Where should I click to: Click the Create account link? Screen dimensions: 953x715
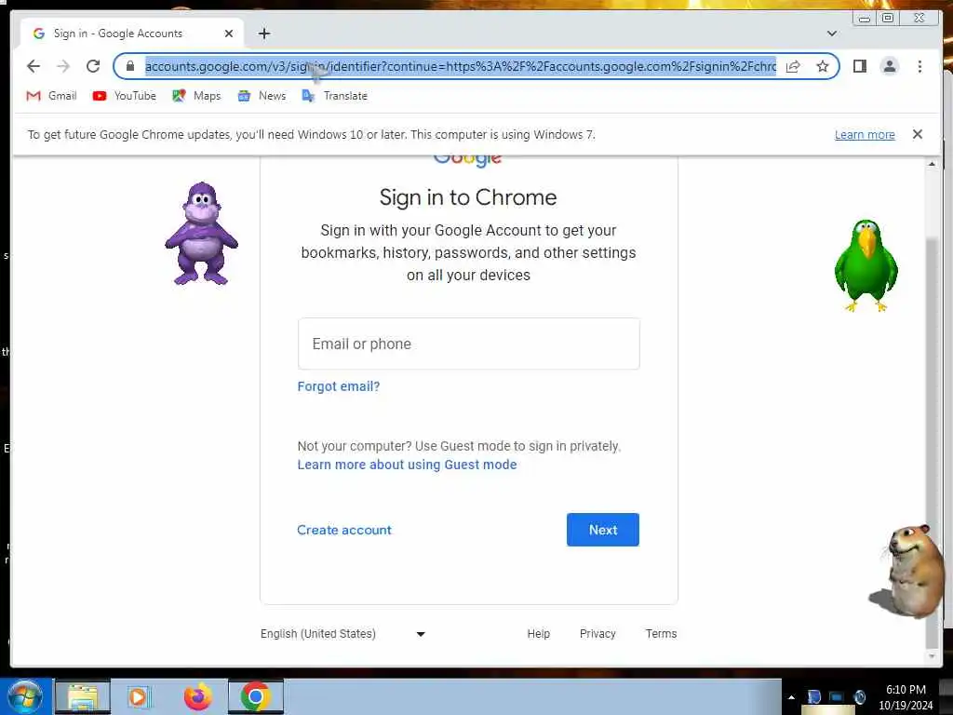(x=344, y=530)
